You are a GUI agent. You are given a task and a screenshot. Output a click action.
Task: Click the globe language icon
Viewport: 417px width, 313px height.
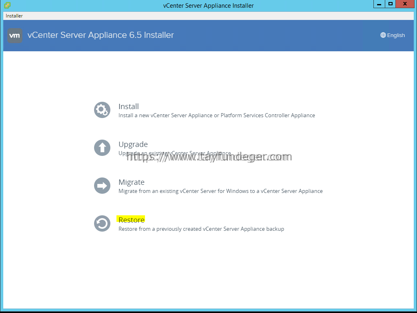[383, 35]
